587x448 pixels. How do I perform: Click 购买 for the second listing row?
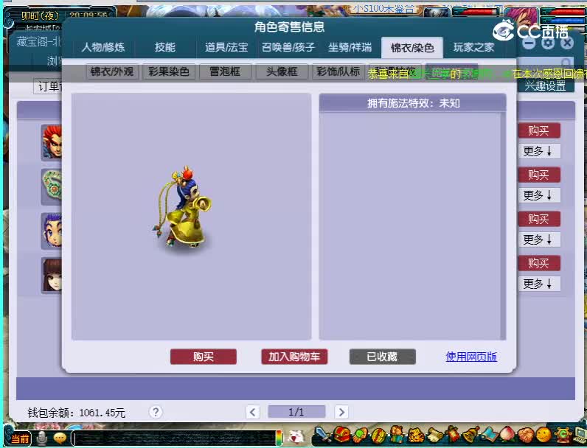click(539, 175)
